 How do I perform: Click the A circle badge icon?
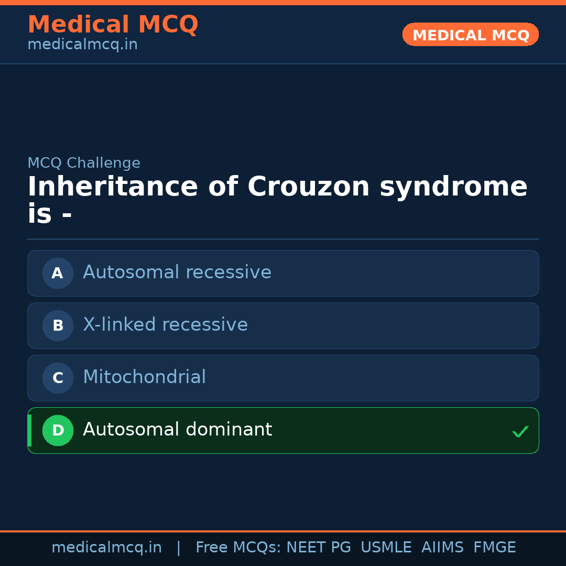pos(58,273)
